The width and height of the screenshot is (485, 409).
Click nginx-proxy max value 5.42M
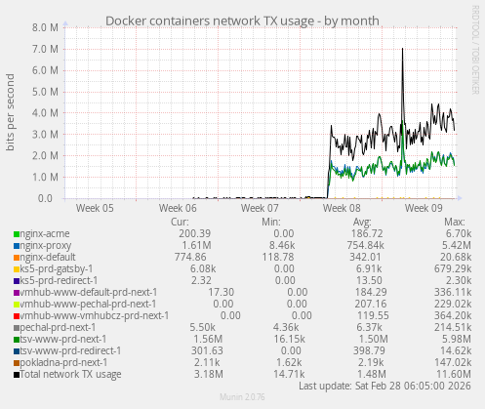[457, 246]
